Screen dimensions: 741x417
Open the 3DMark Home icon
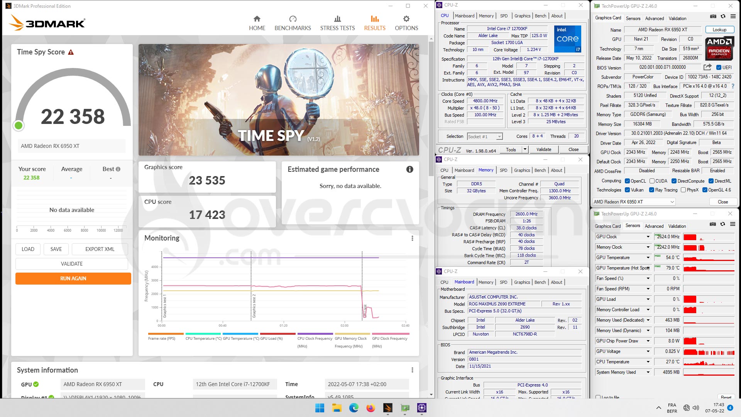(x=257, y=19)
